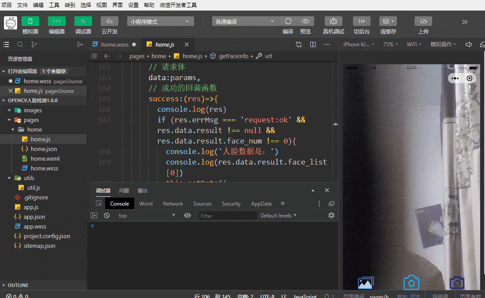This screenshot has width=485, height=298.
Task: Click the home.js breadcrumb item
Action: click(192, 56)
